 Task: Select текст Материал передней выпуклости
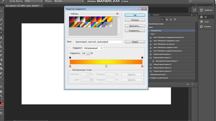pyautogui.click(x=172, y=37)
